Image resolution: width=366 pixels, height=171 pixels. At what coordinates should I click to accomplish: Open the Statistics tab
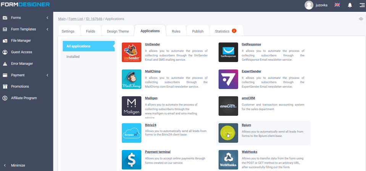coord(226,31)
